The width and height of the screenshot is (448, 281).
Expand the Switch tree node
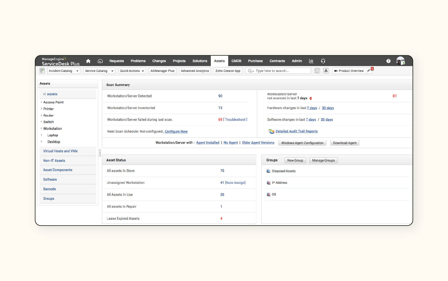point(41,122)
